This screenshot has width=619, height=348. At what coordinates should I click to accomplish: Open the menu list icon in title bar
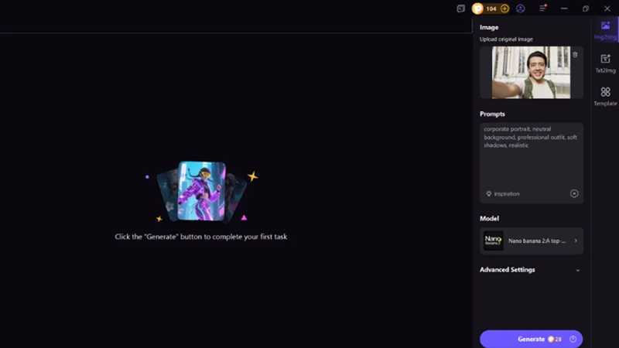[x=543, y=9]
